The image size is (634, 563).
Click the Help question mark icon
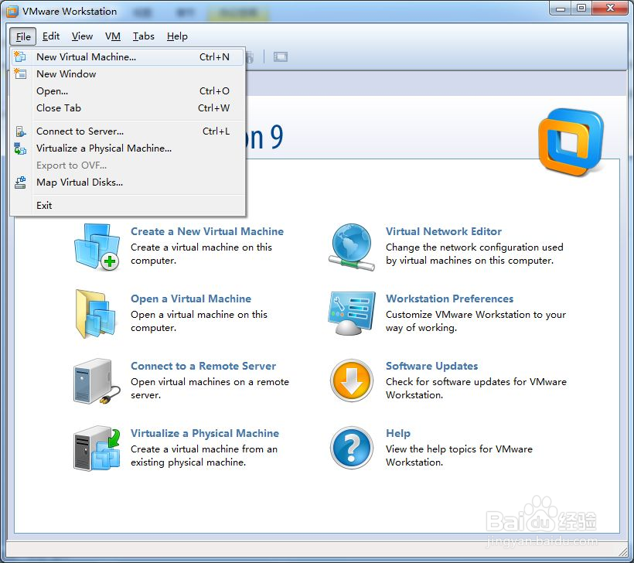coord(351,448)
